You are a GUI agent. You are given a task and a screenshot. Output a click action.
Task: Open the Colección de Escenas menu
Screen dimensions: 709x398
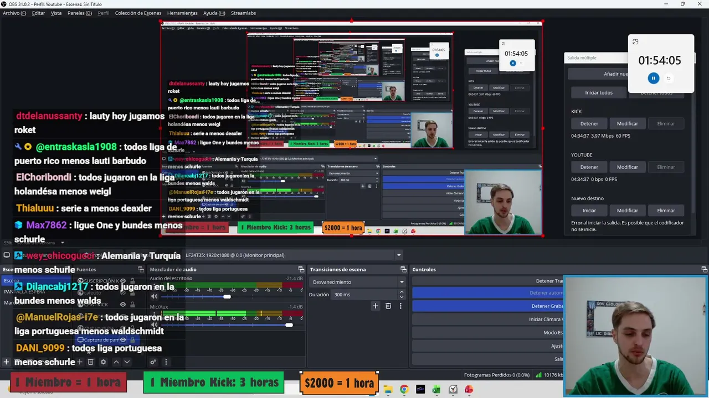click(138, 13)
